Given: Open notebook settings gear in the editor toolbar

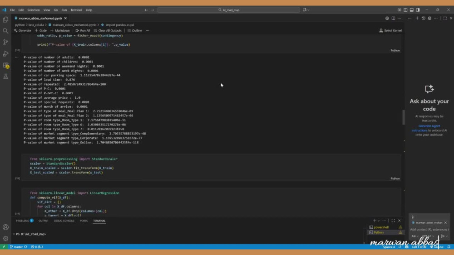Looking at the screenshot, I should [x=387, y=18].
